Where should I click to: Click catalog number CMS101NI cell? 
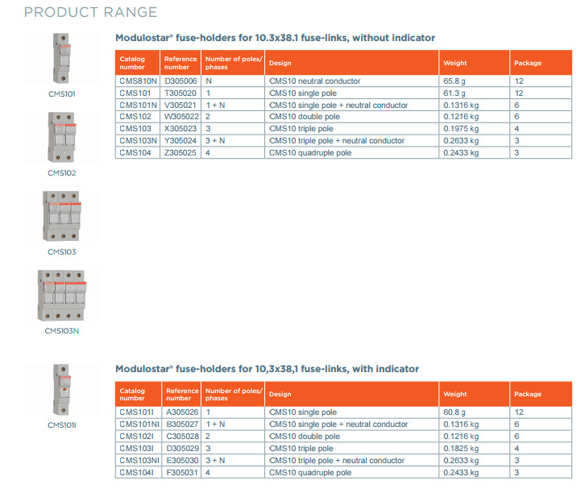point(139,425)
